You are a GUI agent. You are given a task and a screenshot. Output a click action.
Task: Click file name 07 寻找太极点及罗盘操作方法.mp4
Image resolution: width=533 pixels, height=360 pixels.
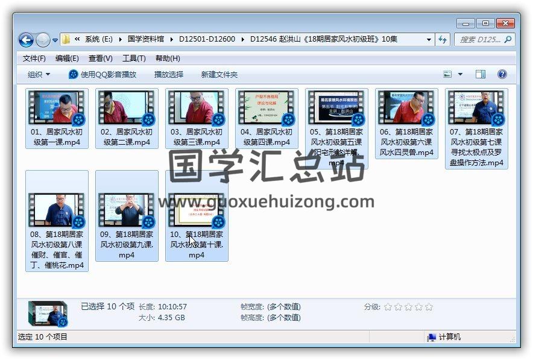(476, 147)
